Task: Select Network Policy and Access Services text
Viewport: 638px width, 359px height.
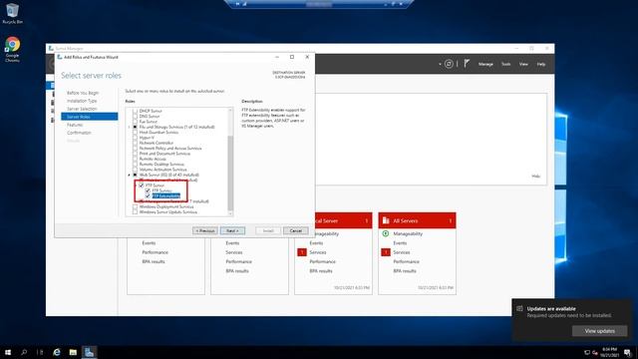Action: (x=170, y=149)
